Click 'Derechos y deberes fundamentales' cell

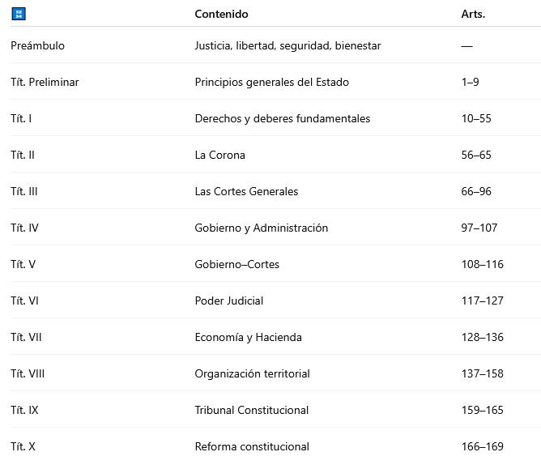point(282,118)
